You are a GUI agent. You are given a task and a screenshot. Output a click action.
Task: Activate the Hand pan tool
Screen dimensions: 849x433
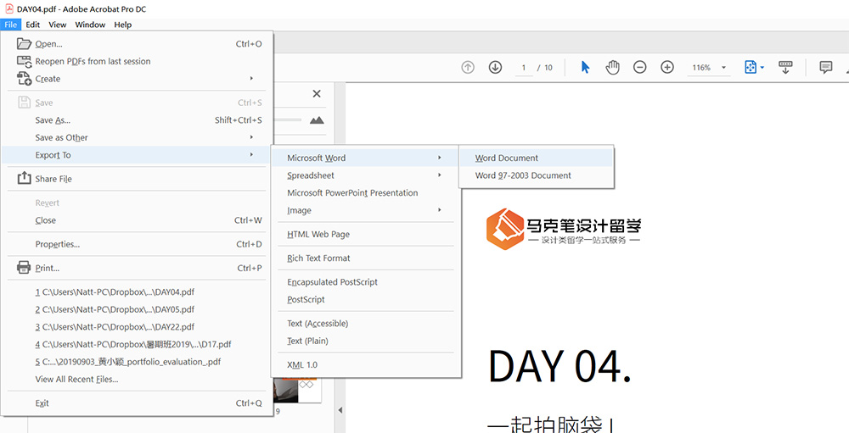click(x=612, y=68)
